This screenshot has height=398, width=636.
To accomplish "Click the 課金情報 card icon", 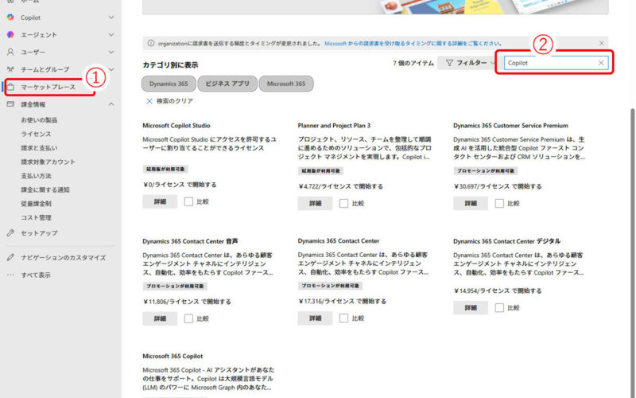I will click(10, 104).
